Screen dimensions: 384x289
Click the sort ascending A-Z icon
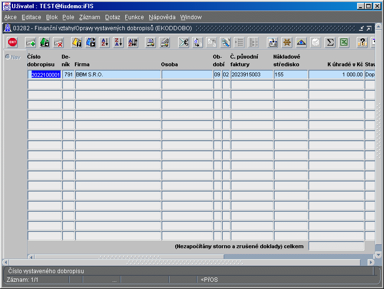tap(105, 43)
